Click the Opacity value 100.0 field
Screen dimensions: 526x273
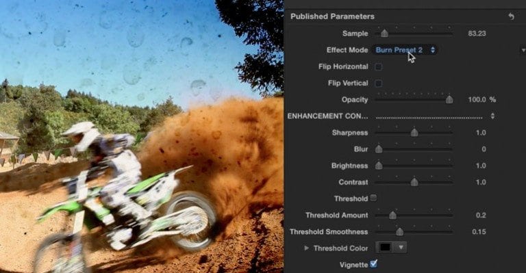pos(477,99)
